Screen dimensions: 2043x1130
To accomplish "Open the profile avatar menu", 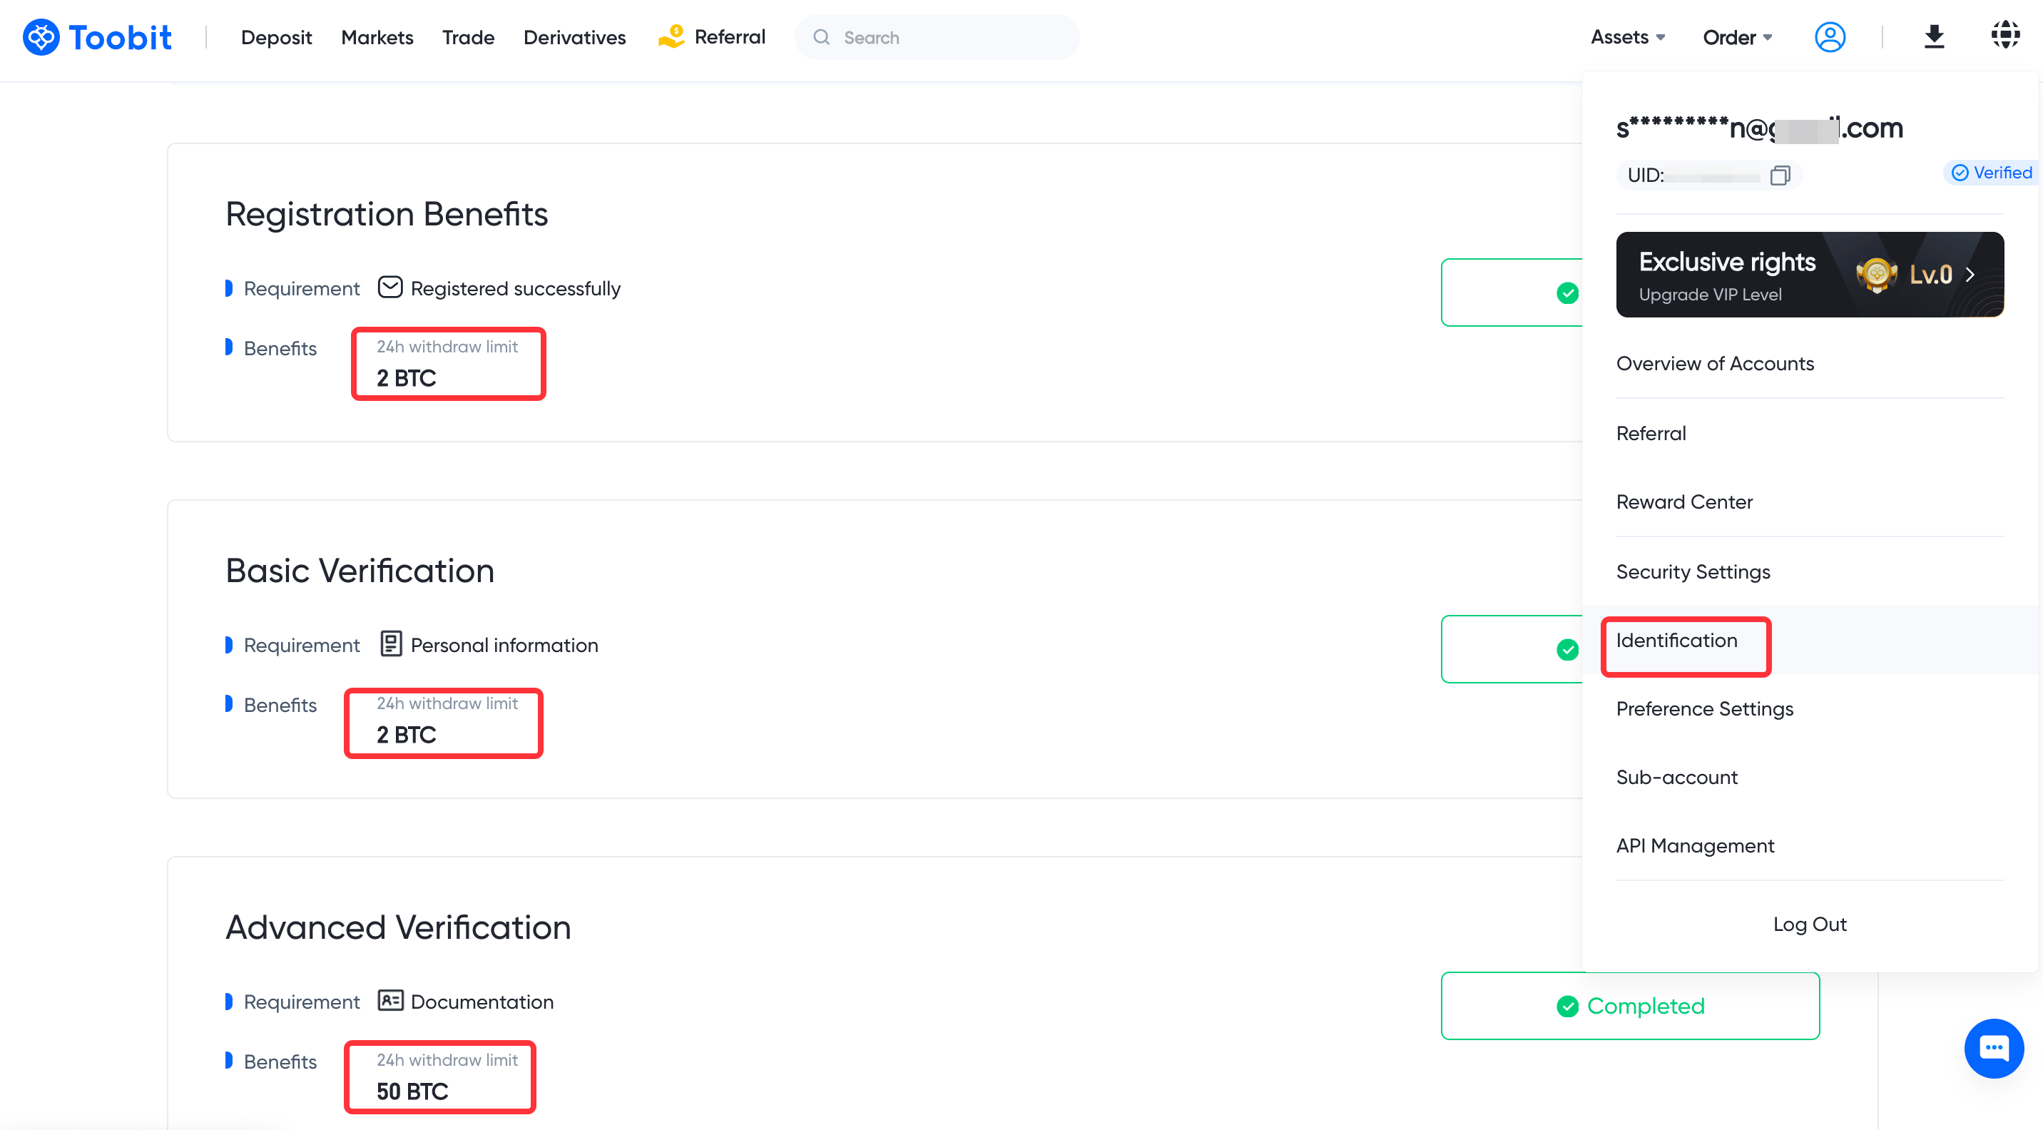I will coord(1829,36).
